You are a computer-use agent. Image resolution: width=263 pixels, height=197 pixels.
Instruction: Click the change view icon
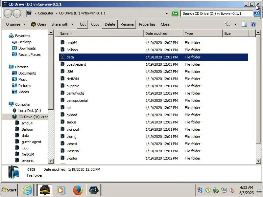pyautogui.click(x=227, y=24)
